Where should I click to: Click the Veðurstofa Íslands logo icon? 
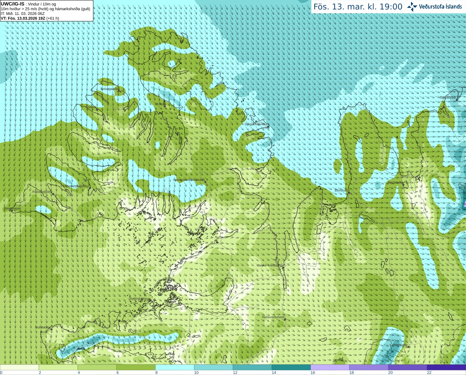coord(412,7)
